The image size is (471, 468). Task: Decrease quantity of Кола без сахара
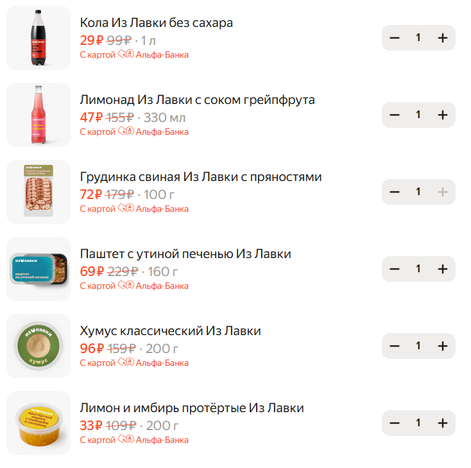point(395,38)
